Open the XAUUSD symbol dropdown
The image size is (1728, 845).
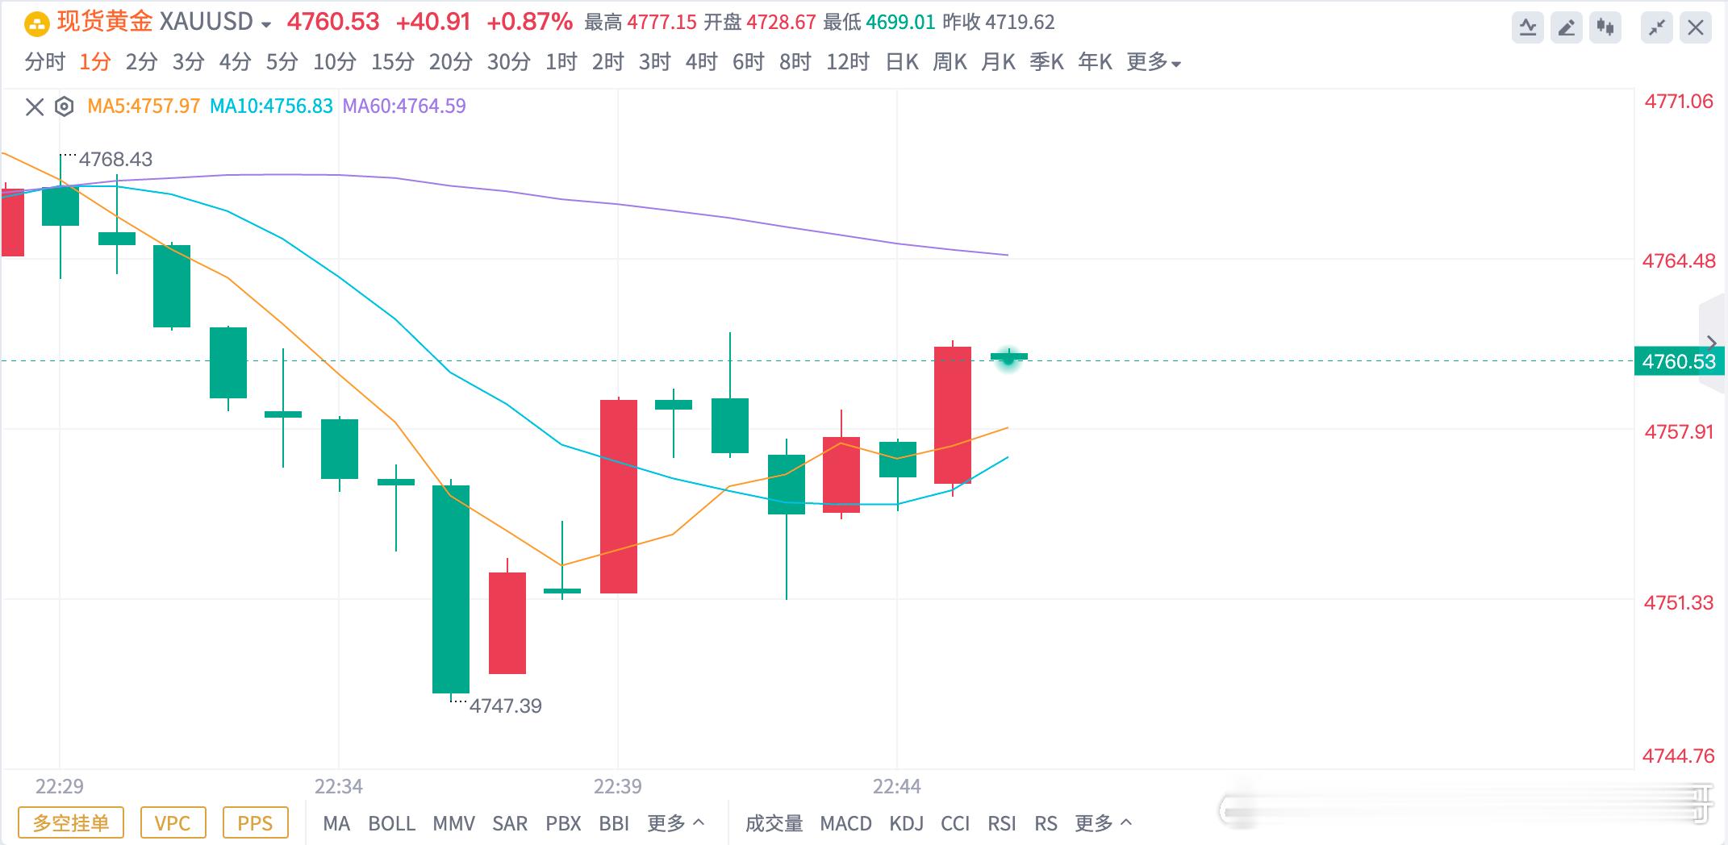tap(266, 21)
